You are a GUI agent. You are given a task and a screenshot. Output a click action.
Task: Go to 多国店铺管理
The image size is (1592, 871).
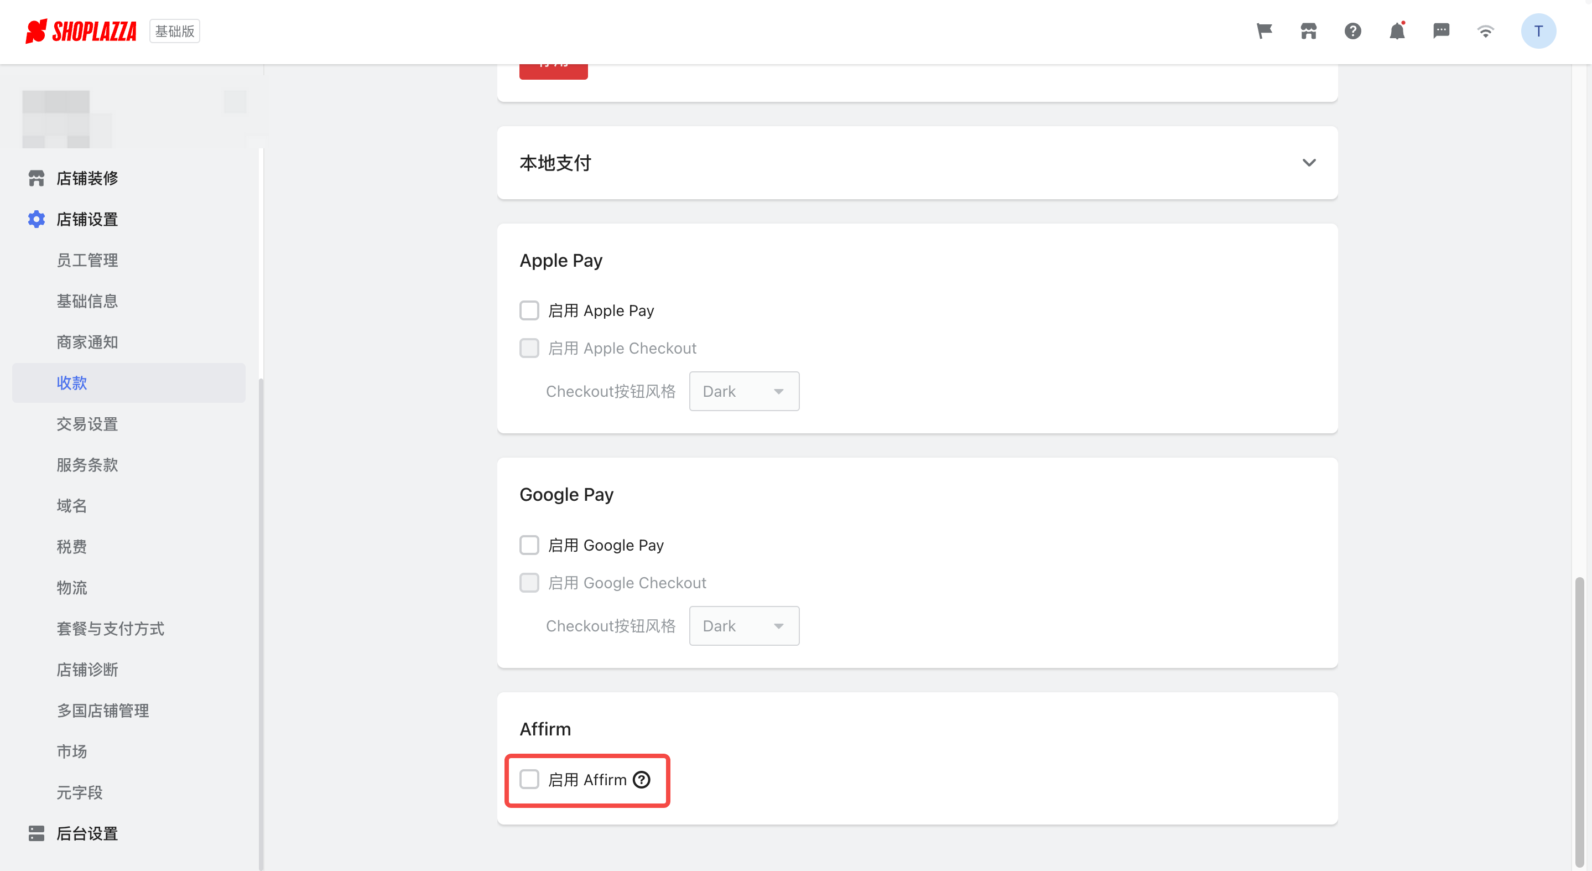click(102, 711)
